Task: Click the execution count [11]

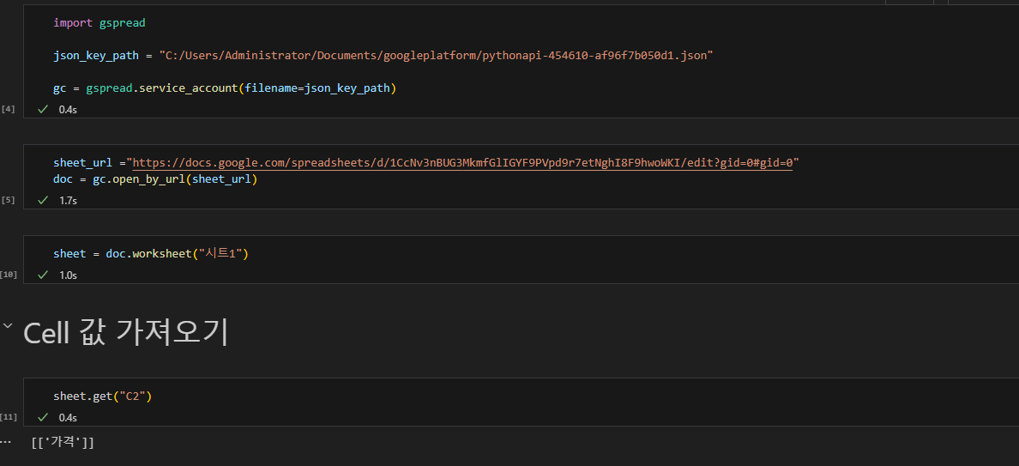Action: pos(9,416)
